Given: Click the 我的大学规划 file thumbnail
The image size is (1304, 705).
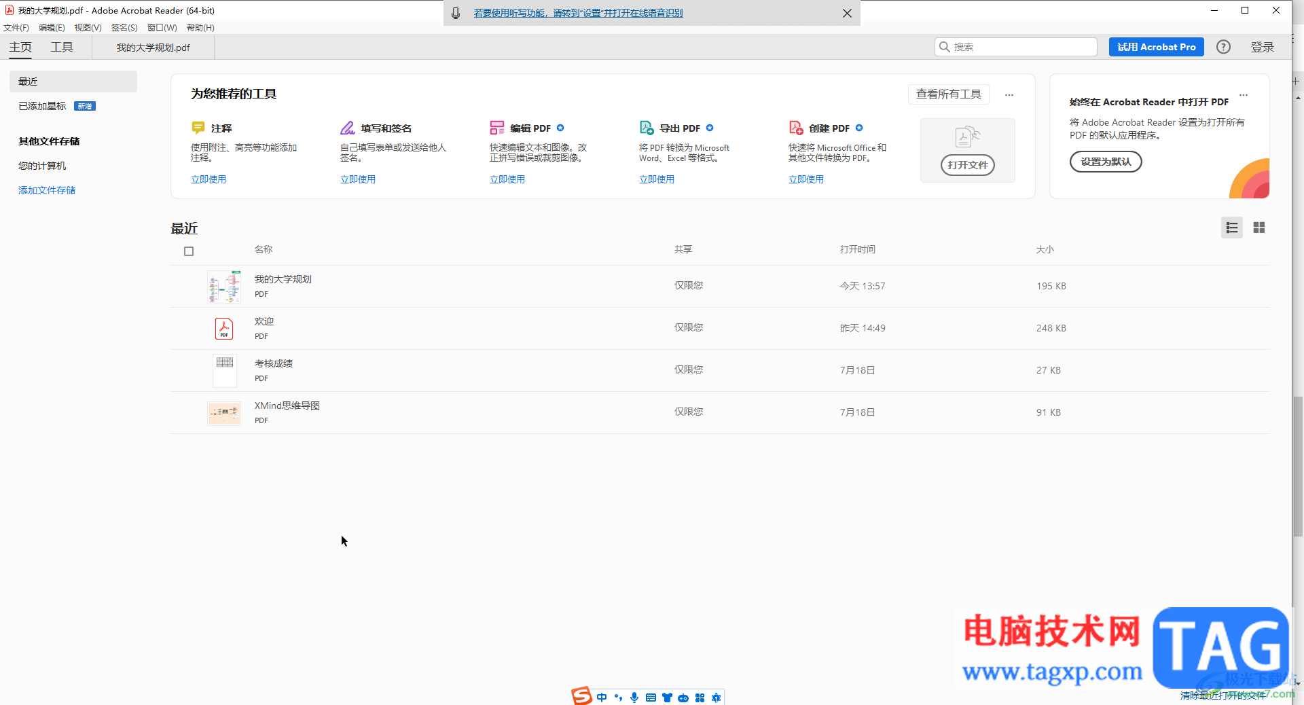Looking at the screenshot, I should (224, 286).
